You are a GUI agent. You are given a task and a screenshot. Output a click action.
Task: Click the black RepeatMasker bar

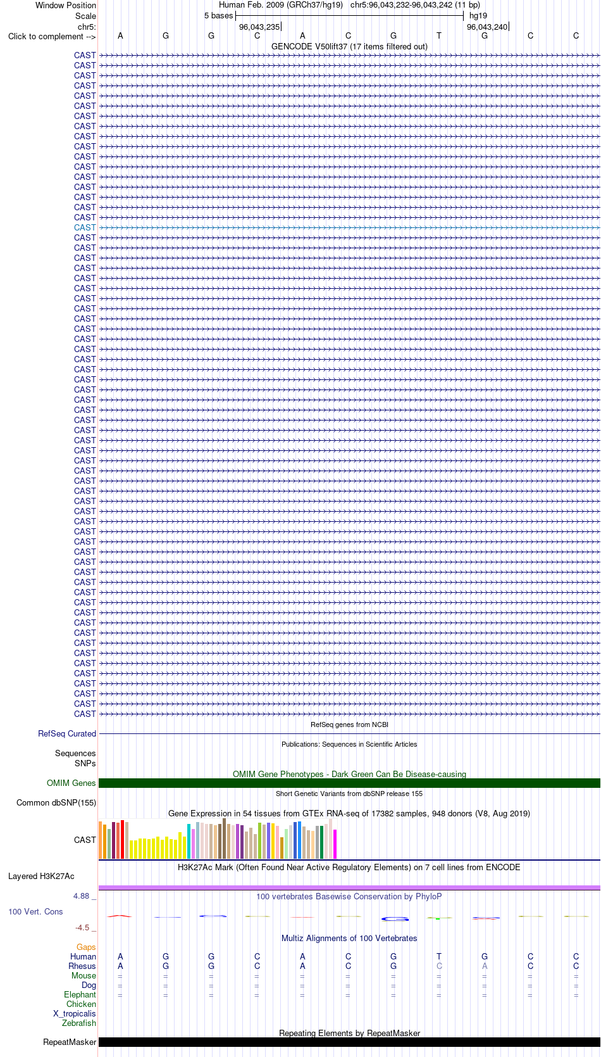point(349,1042)
